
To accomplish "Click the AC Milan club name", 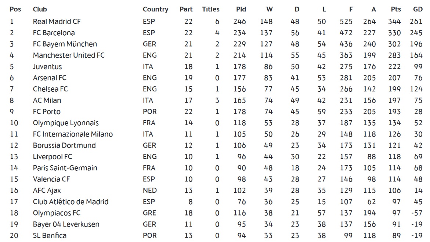I will tap(47, 100).
